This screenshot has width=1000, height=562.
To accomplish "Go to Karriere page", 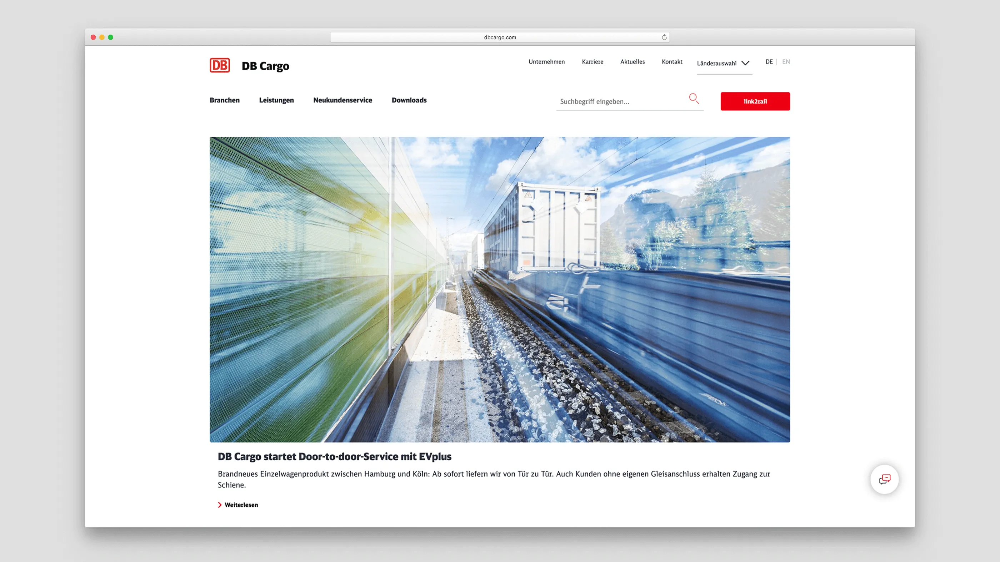I will coord(592,62).
